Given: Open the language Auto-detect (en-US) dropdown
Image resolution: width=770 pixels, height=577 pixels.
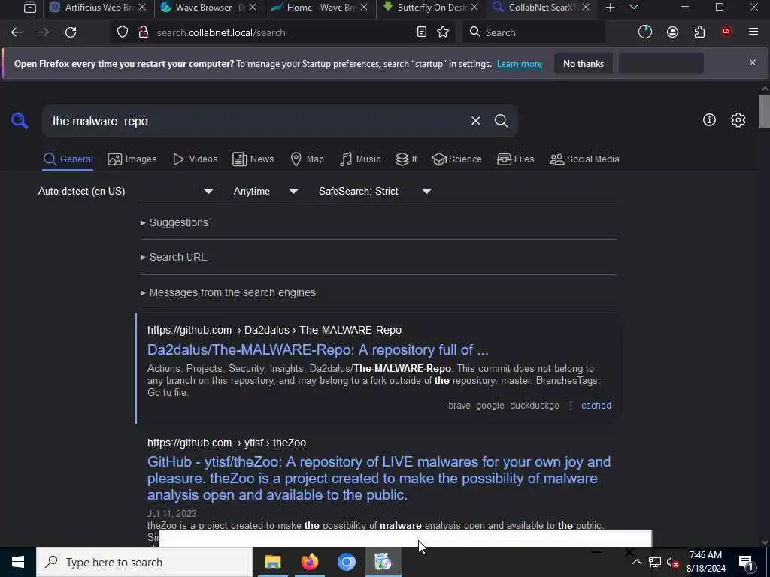Looking at the screenshot, I should 126,192.
